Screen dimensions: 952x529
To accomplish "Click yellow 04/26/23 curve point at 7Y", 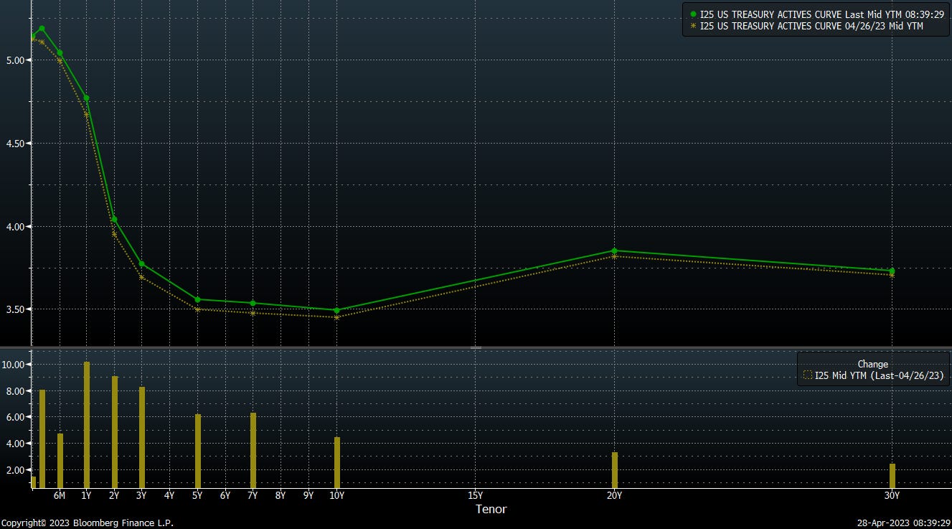I will (253, 313).
